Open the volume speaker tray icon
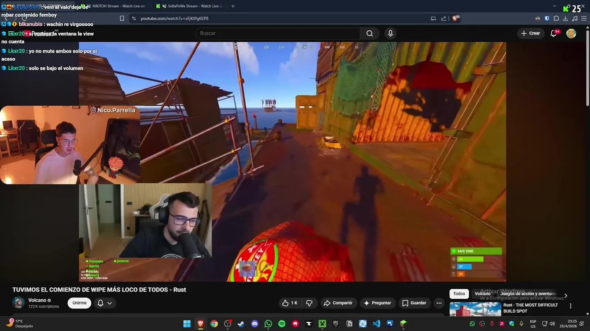The image size is (590, 331). click(x=552, y=324)
